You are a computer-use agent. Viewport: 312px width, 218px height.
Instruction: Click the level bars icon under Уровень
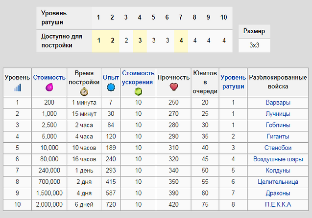tap(17, 87)
